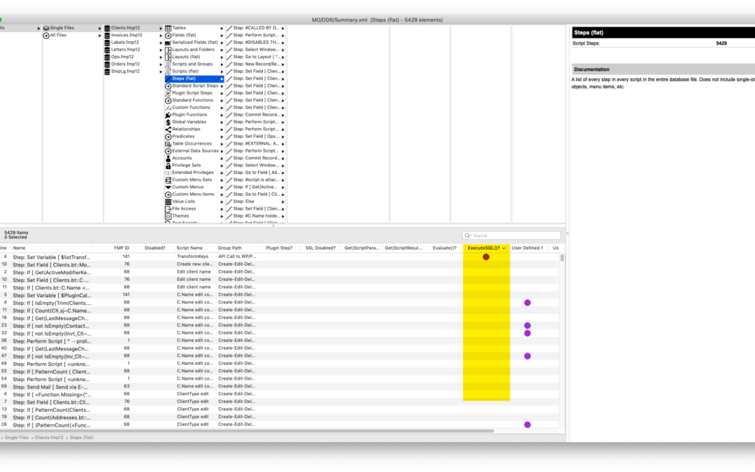Click the Custom Menus triangle icon
755x472 pixels.
pos(168,187)
